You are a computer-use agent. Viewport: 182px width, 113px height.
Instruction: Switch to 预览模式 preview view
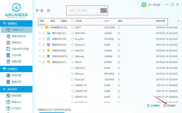click(170, 105)
